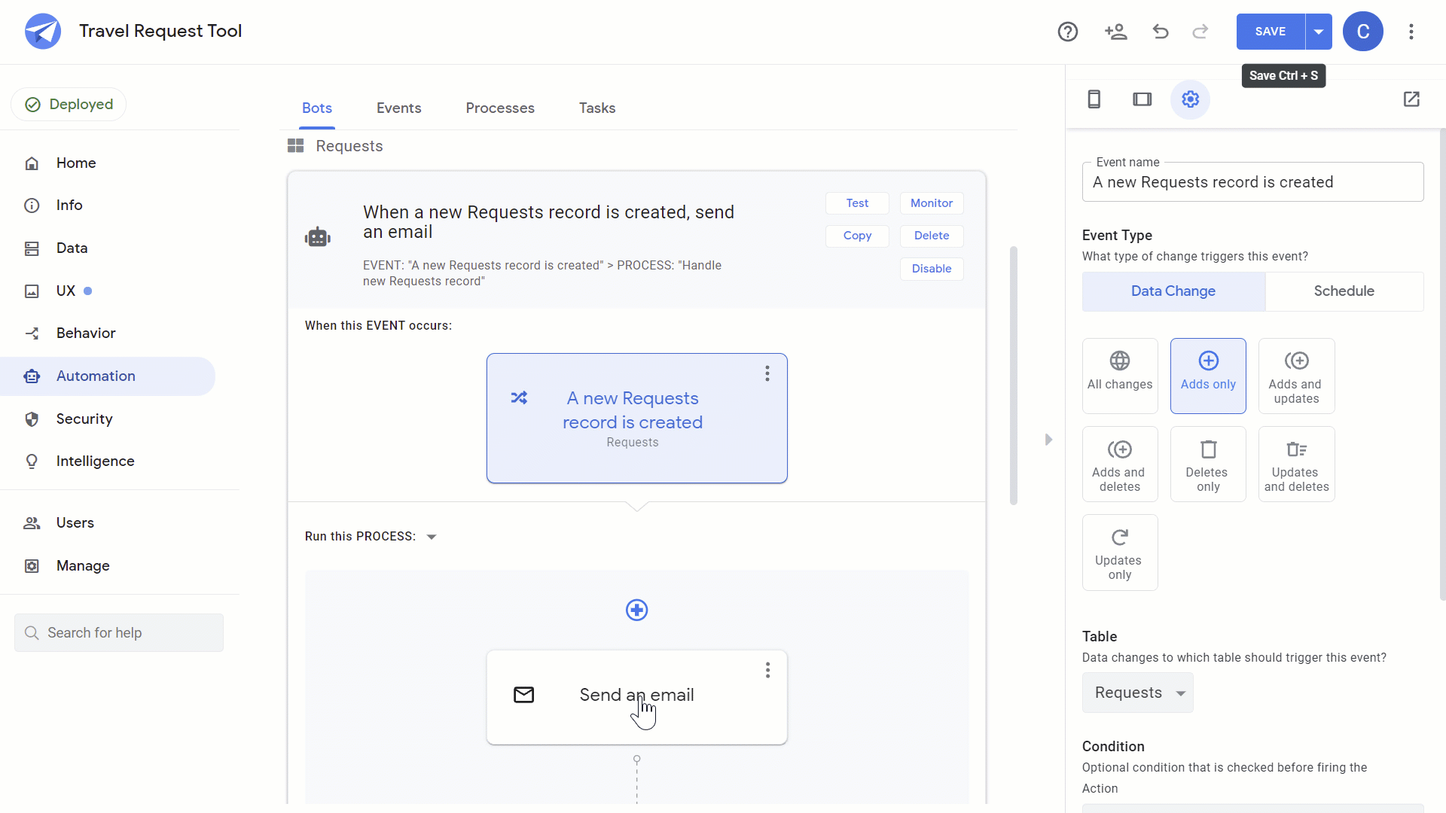
Task: Click the three-dot menu on Send an email step
Action: click(767, 669)
